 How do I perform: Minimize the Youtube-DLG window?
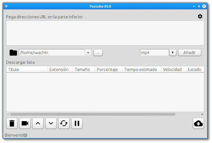[x=194, y=6]
